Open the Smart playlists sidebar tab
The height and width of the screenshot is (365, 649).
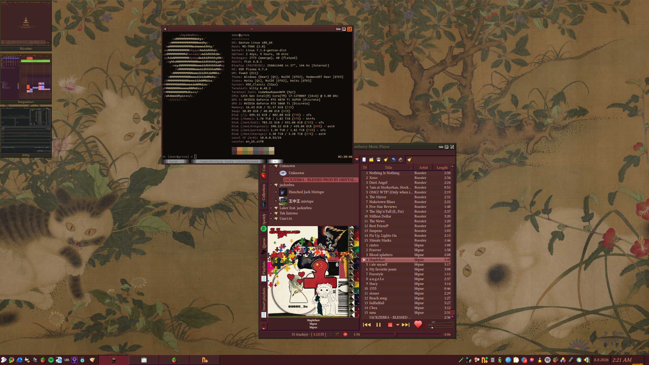(264, 302)
